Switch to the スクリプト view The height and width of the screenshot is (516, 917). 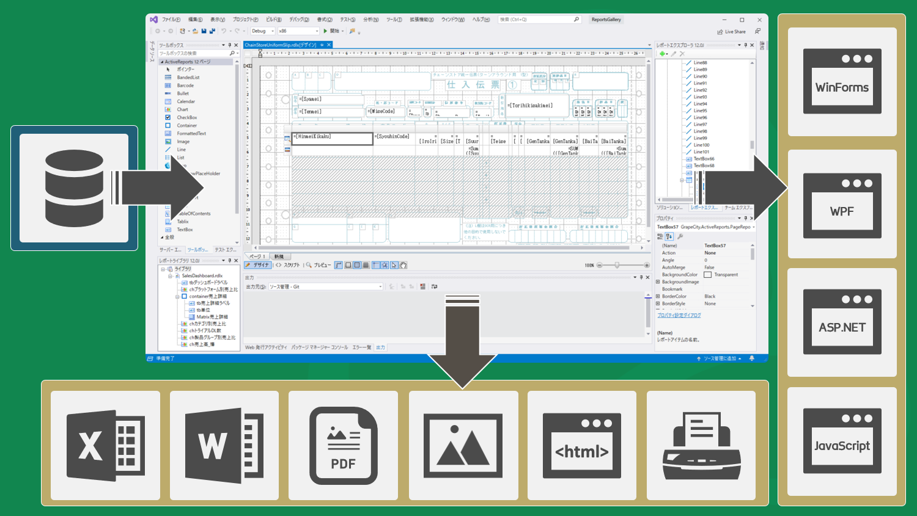(x=288, y=265)
